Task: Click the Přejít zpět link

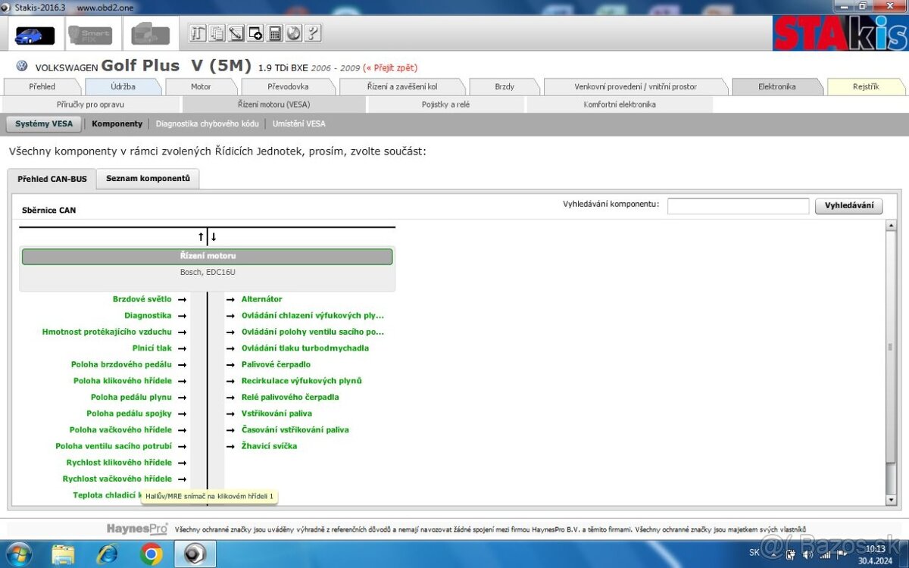Action: coord(390,67)
